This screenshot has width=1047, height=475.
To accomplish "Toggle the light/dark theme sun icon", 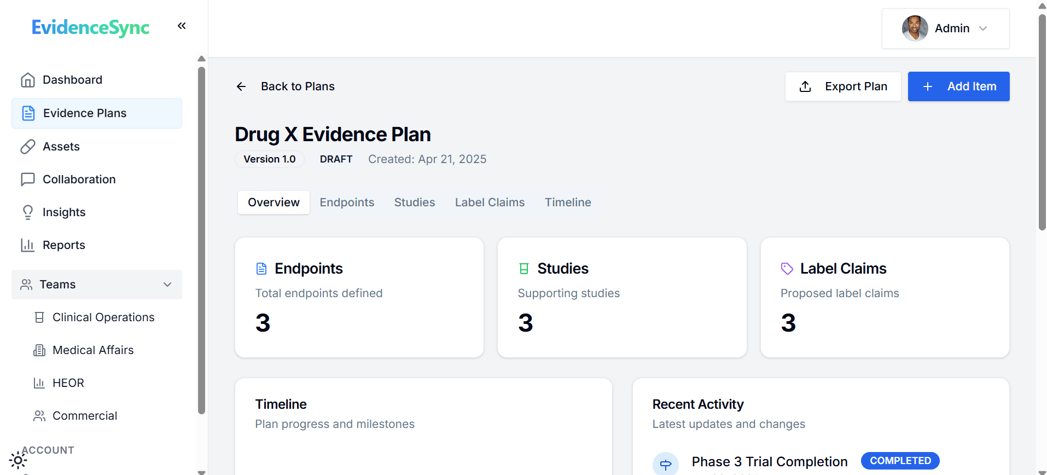I will pyautogui.click(x=18, y=460).
